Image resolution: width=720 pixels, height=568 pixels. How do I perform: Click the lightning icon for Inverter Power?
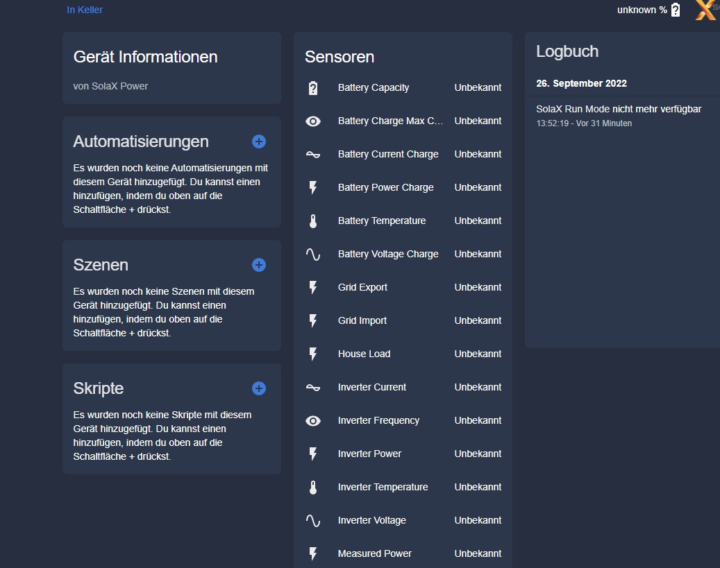click(312, 454)
